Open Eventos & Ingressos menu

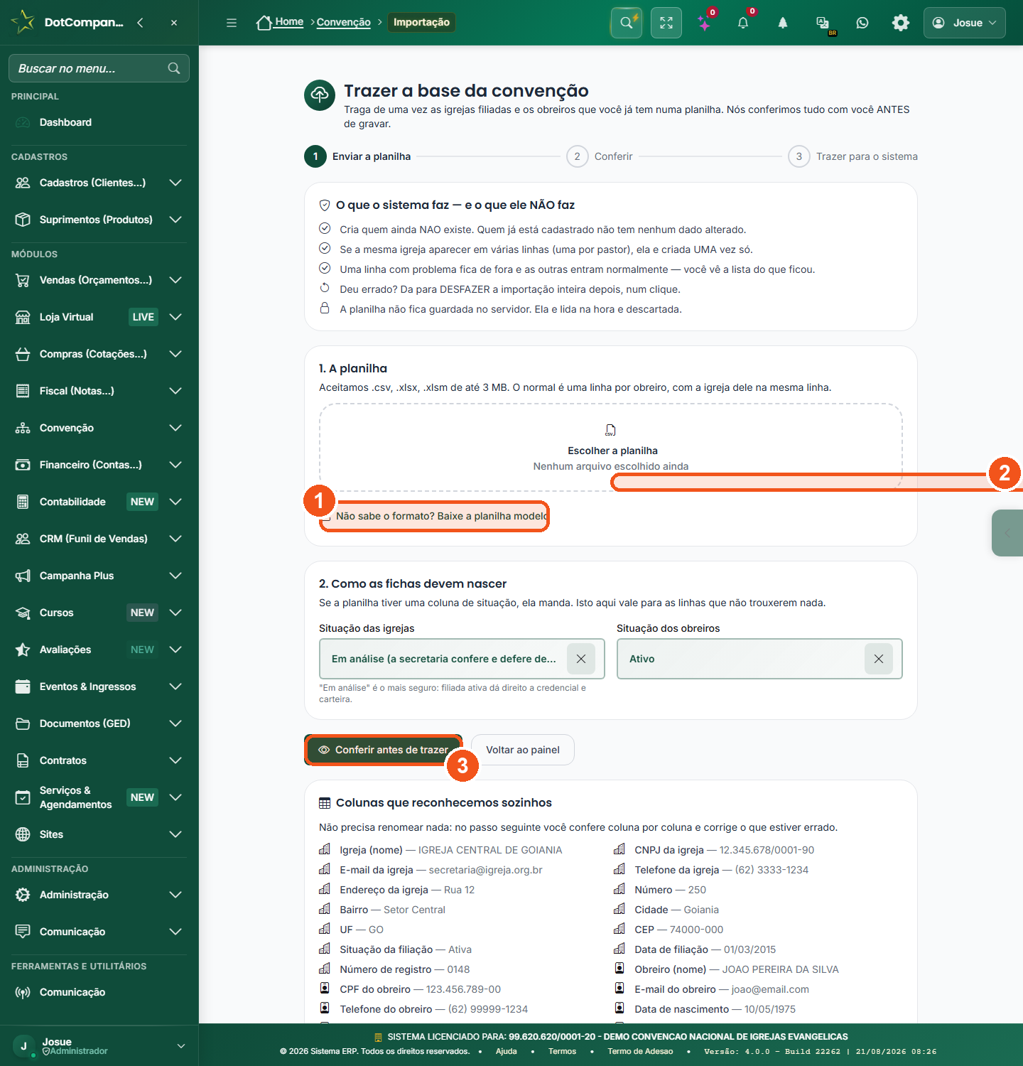pyautogui.click(x=99, y=687)
